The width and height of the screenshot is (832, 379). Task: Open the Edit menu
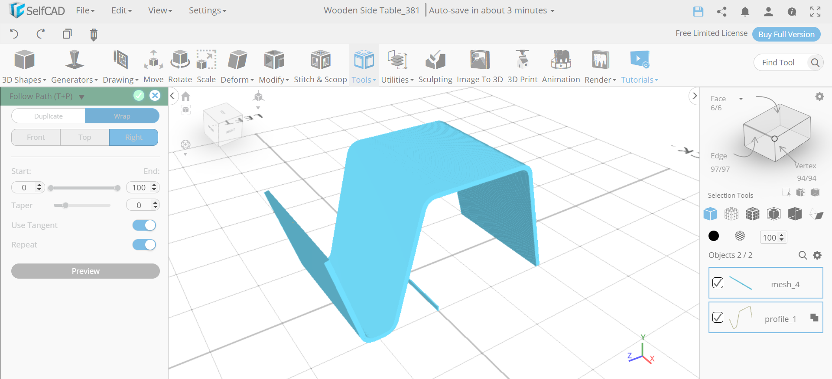(x=121, y=10)
